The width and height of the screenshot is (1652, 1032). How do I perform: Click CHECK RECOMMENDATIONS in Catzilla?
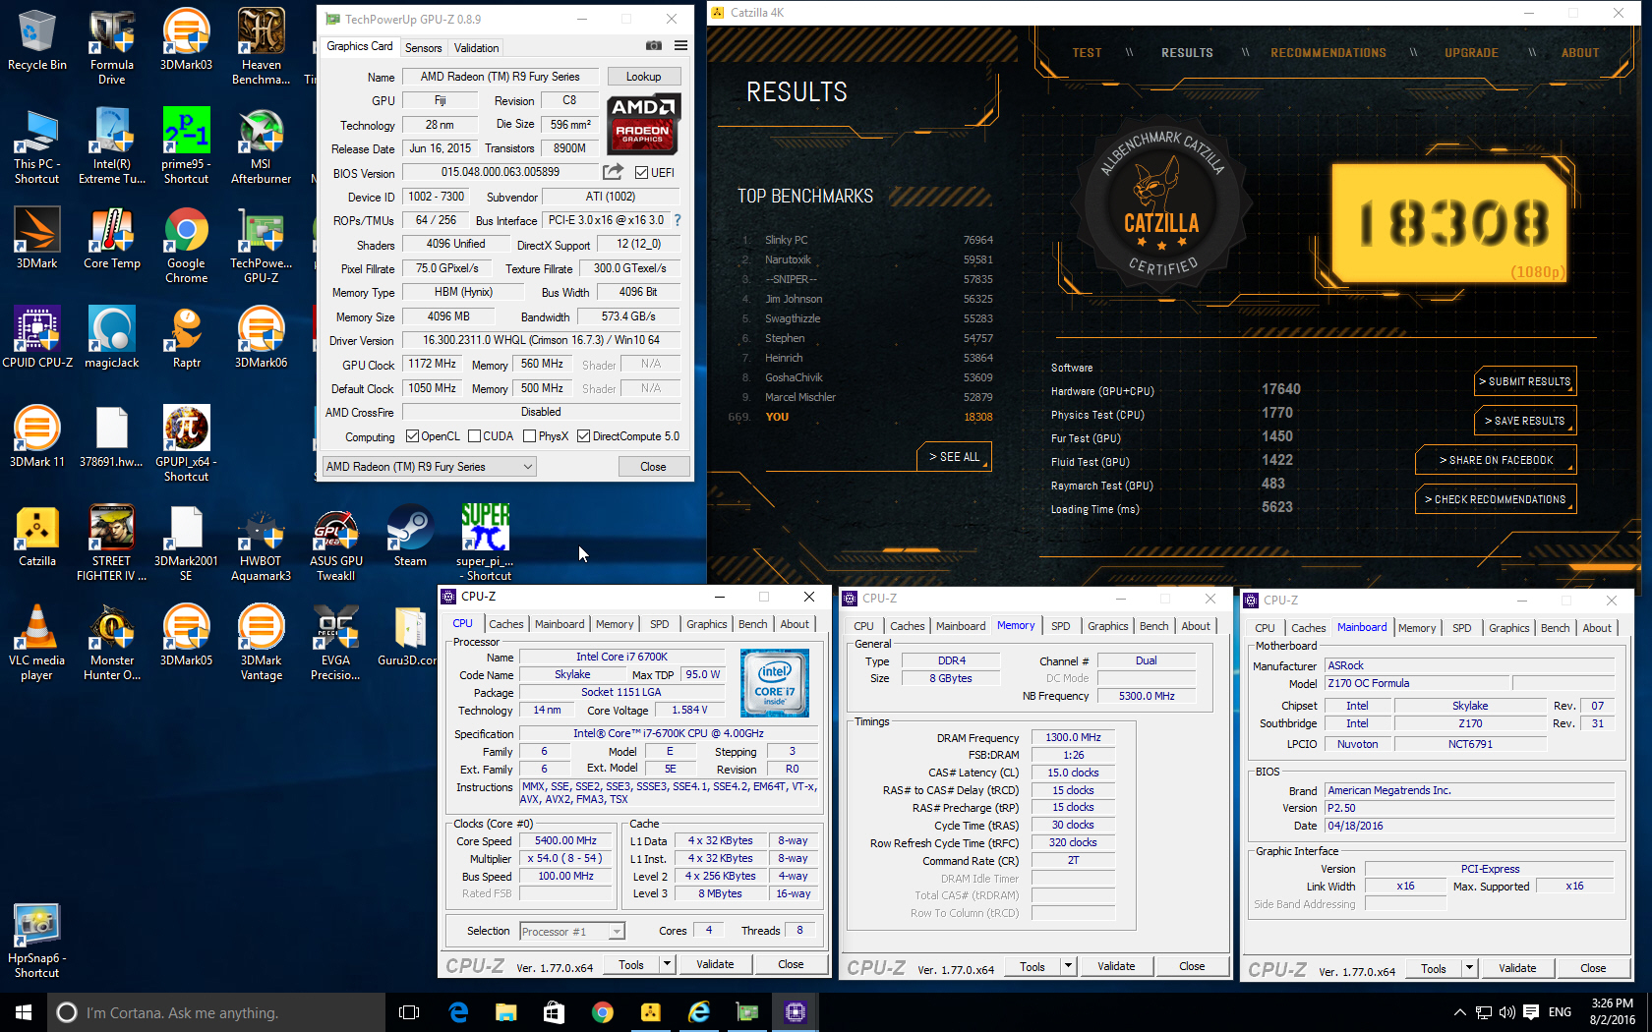(x=1496, y=499)
